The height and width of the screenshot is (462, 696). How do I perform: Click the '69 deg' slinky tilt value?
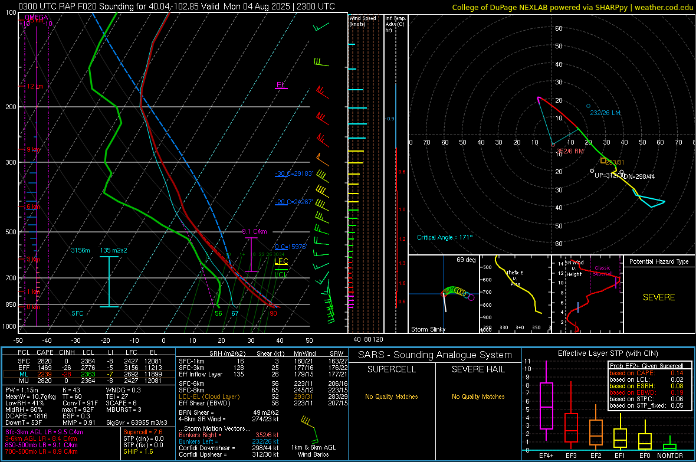pos(466,260)
